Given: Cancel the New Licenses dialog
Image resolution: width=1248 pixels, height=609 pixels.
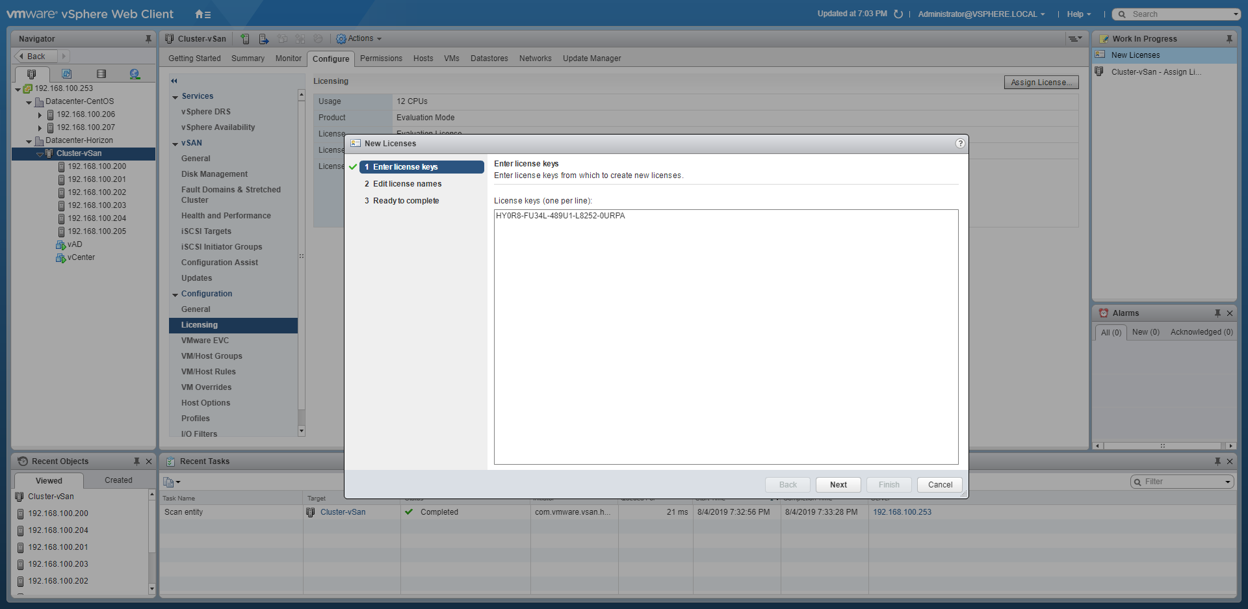Looking at the screenshot, I should tap(940, 485).
